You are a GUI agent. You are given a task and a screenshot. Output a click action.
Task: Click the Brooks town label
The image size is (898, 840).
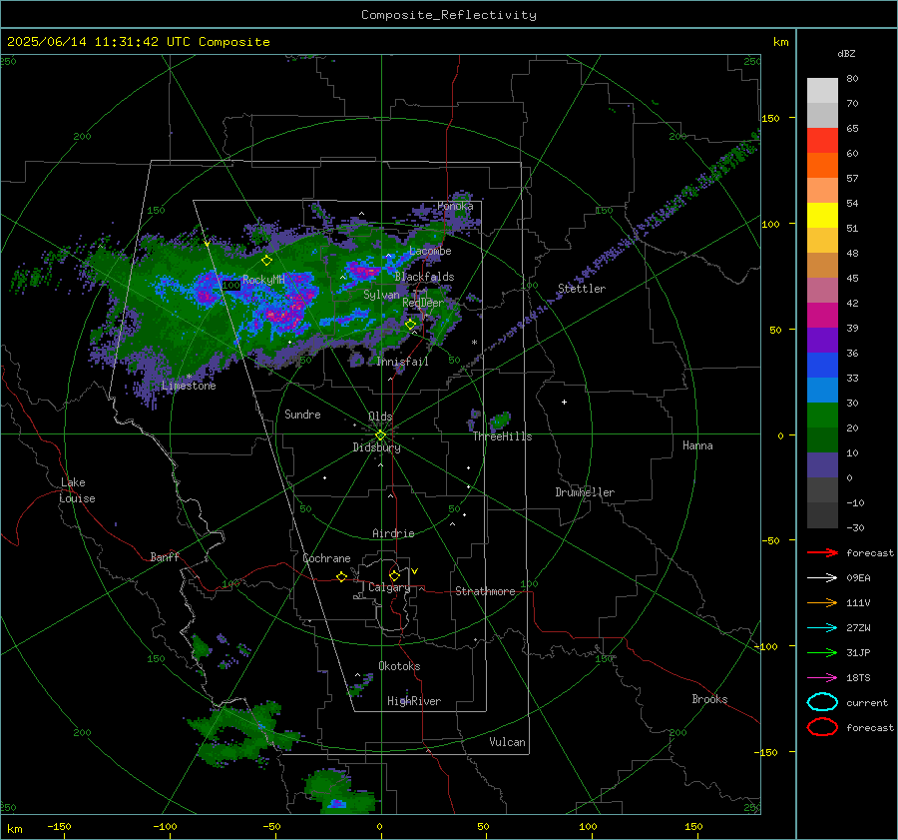[x=709, y=699]
